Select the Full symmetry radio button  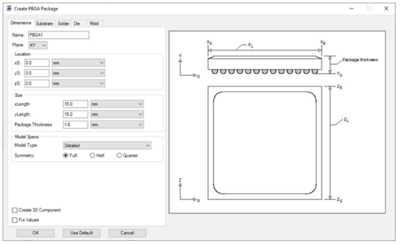coord(66,155)
